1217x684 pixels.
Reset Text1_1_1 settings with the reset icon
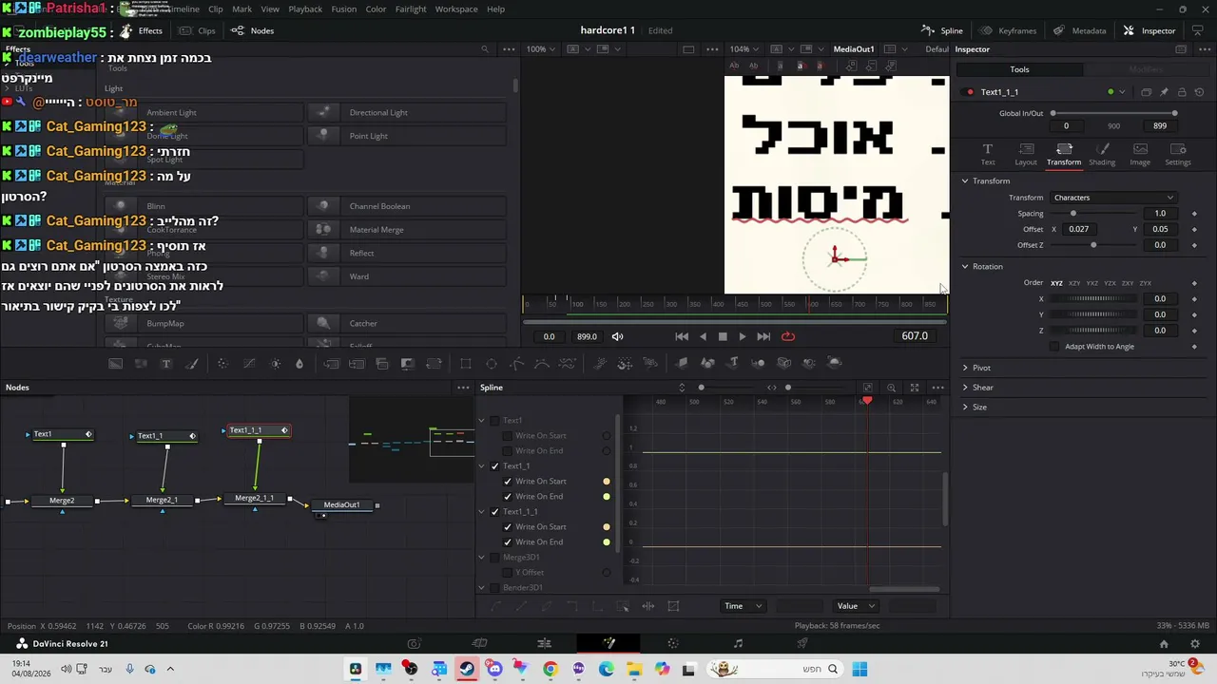pos(1199,92)
